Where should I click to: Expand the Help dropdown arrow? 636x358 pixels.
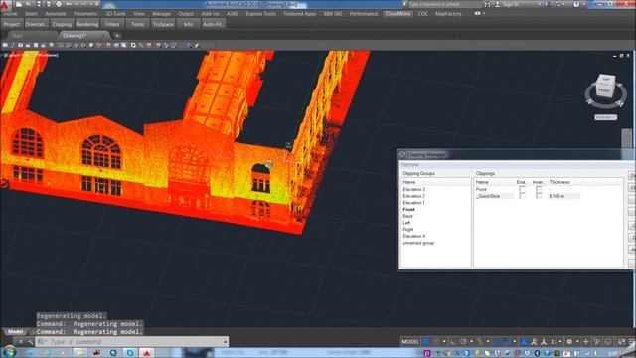tap(584, 4)
